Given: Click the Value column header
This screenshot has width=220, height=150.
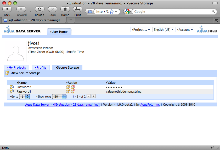Looking at the screenshot, I should pos(111,83).
